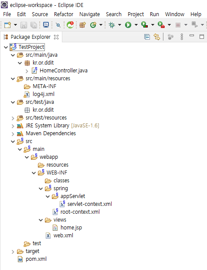Image resolution: width=207 pixels, height=270 pixels.
Task: Expand the src/test/resources folder
Action: coord(13,118)
